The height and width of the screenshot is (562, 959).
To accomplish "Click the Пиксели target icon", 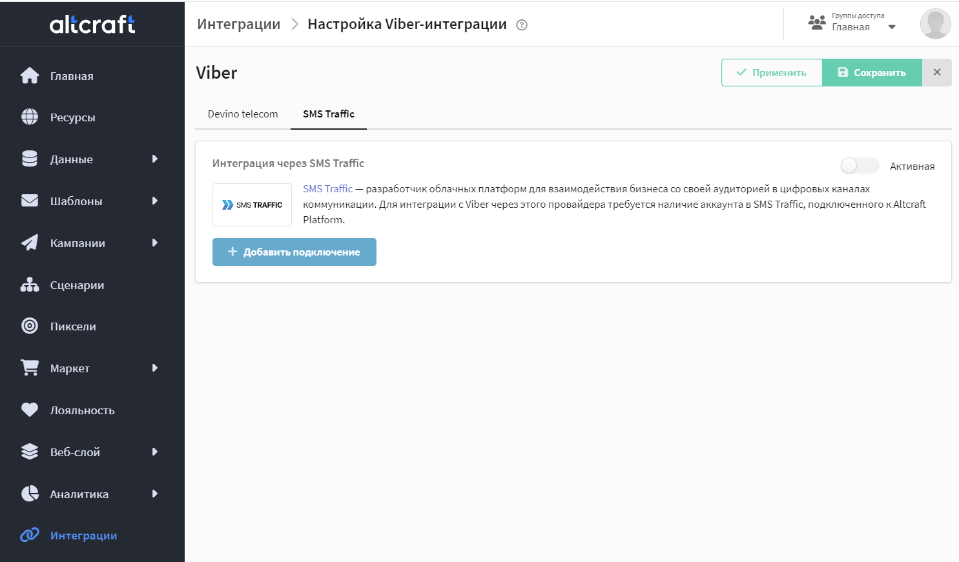I will 30,326.
